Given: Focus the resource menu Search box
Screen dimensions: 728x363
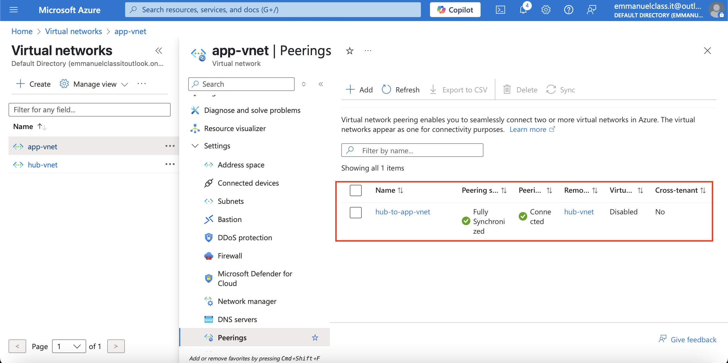Looking at the screenshot, I should [241, 84].
